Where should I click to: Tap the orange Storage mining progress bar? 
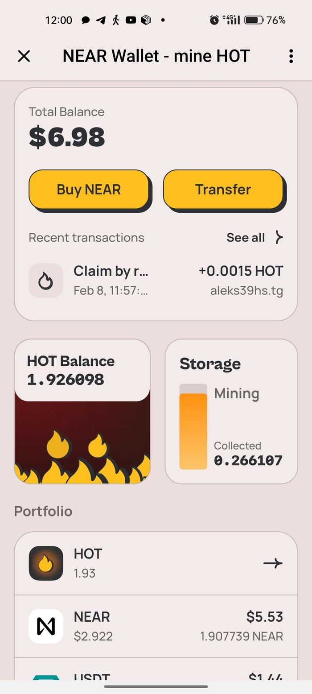click(x=193, y=431)
